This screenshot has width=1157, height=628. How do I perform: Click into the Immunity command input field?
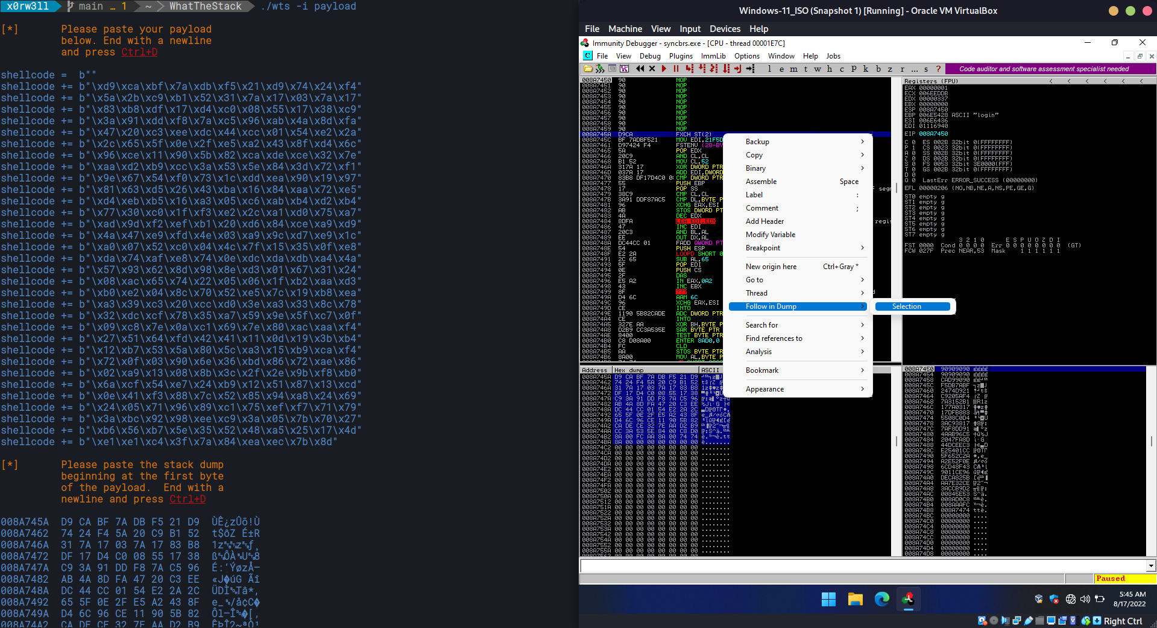click(863, 566)
